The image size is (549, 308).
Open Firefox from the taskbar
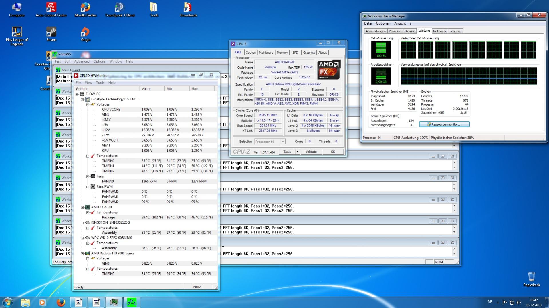(61, 302)
